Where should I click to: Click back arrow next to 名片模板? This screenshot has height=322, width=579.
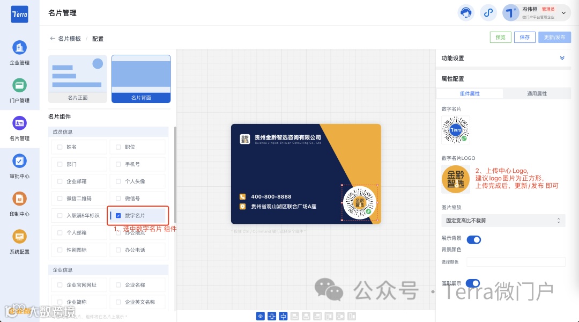click(x=53, y=39)
